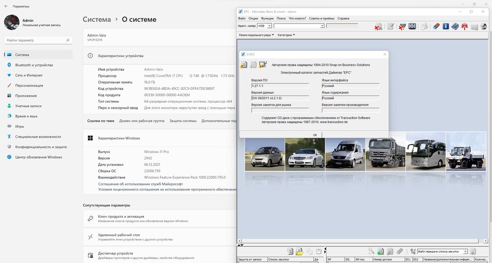Expand the Категория dropdown

pyautogui.click(x=286, y=35)
